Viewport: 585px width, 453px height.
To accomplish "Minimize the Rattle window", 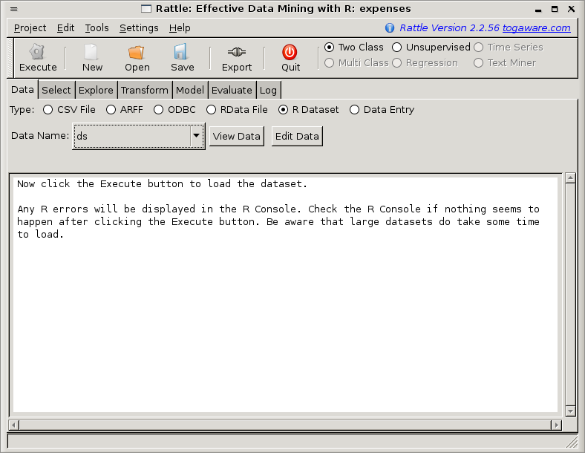I will pos(538,10).
